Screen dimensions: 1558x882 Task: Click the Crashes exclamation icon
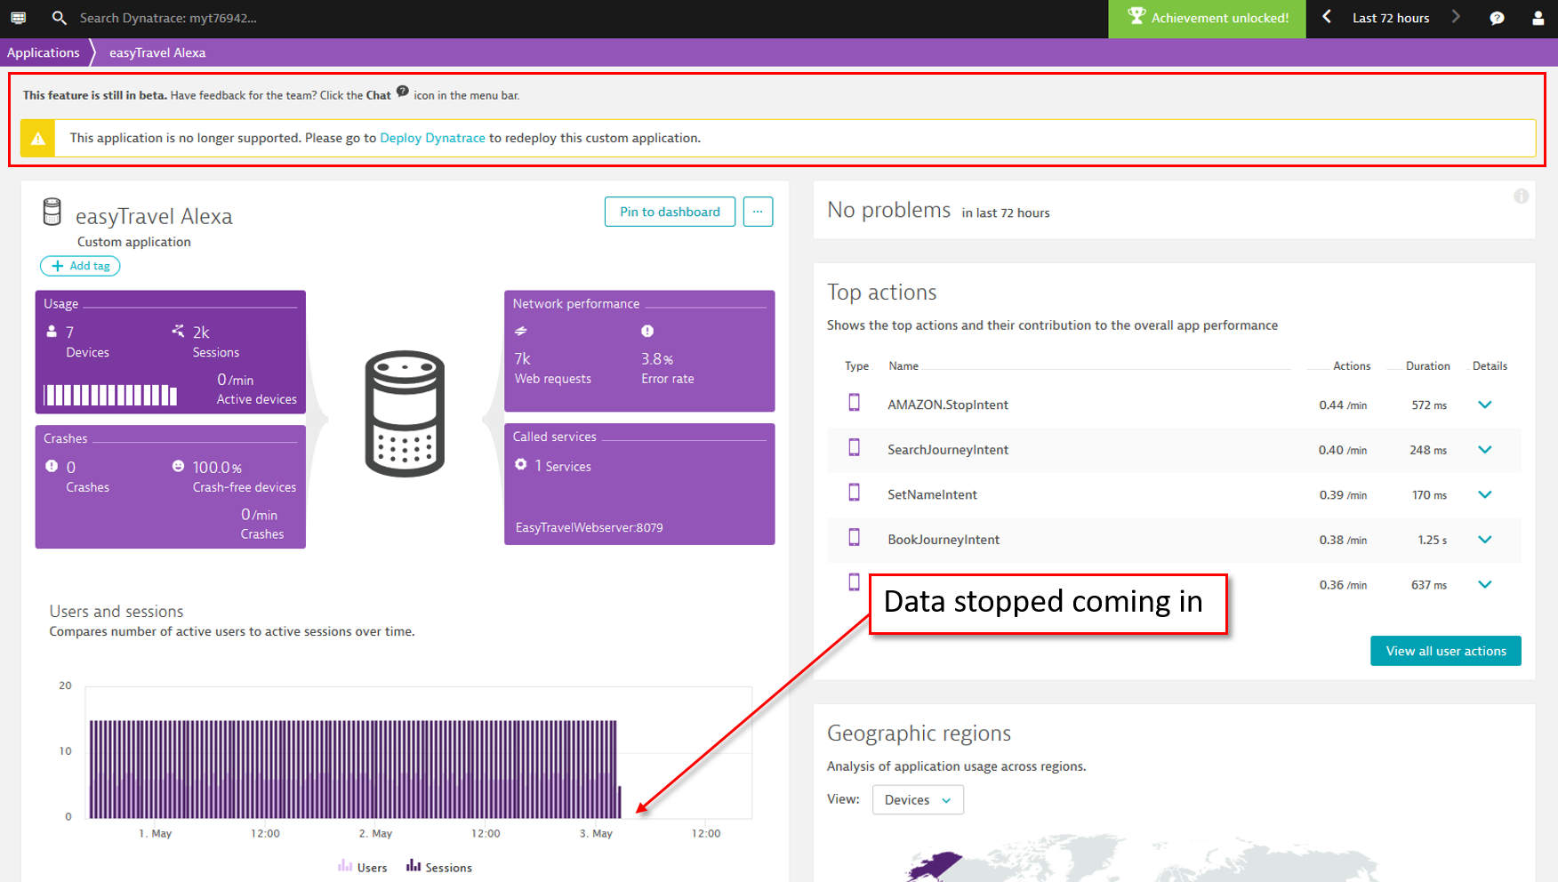pyautogui.click(x=52, y=466)
